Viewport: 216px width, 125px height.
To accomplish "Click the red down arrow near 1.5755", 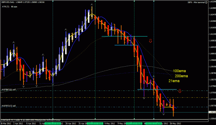I will 180,91.
